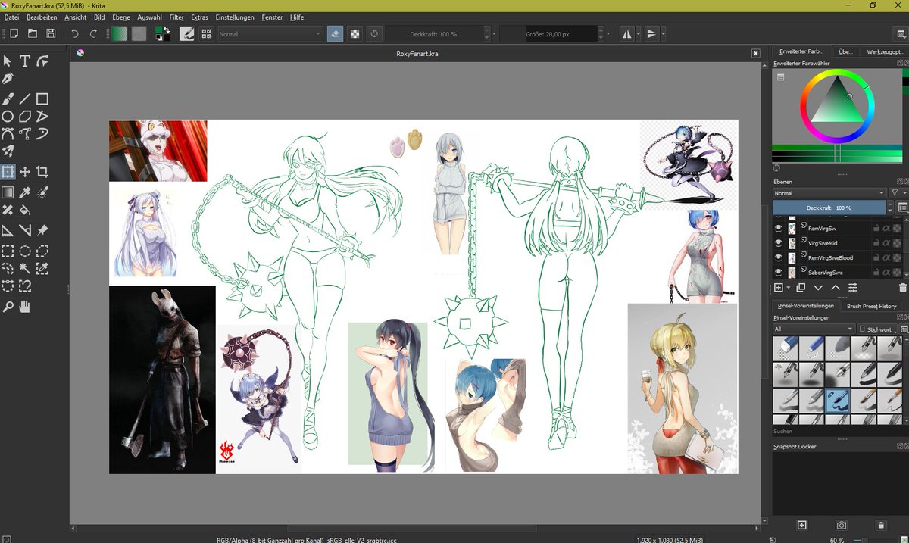Open the Filter menu
909x543 pixels.
click(x=176, y=17)
